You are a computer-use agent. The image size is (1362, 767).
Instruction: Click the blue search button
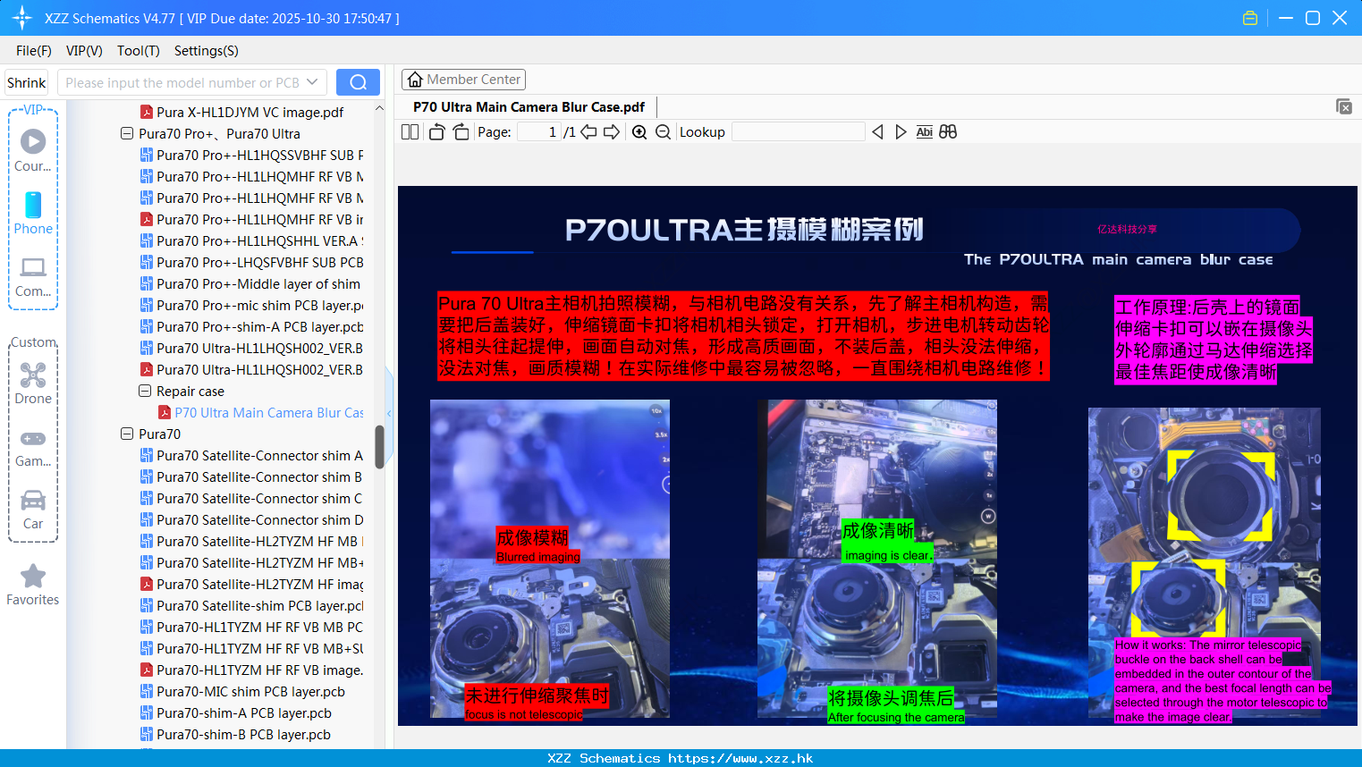358,82
